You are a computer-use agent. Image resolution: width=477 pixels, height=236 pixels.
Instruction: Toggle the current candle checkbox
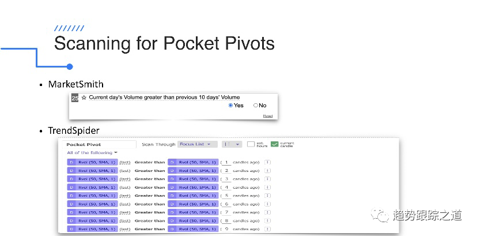point(275,144)
